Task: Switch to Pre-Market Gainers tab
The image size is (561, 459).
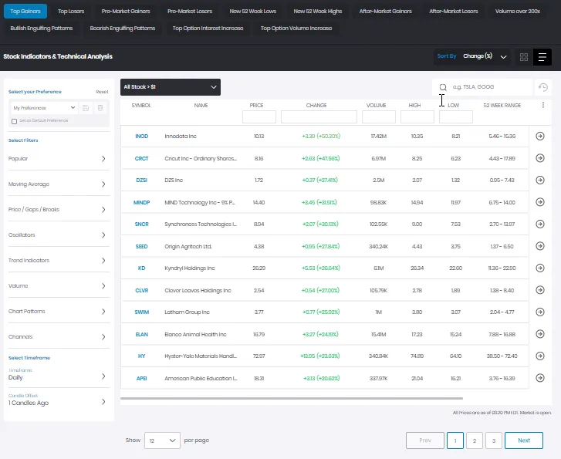Action: coord(126,12)
